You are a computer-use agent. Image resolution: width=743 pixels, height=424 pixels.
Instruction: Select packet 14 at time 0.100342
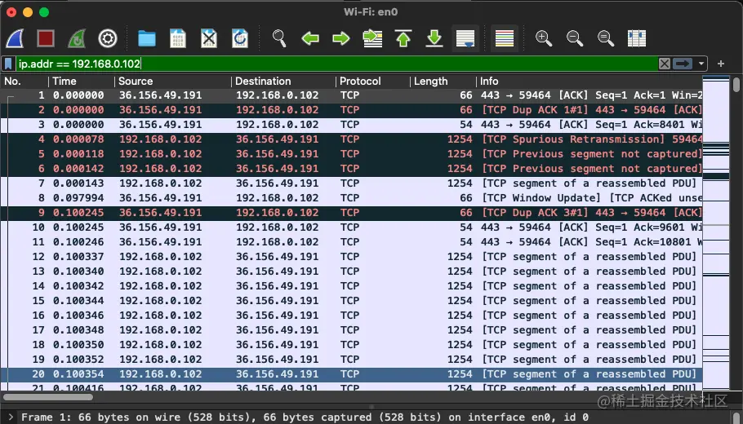coord(351,286)
